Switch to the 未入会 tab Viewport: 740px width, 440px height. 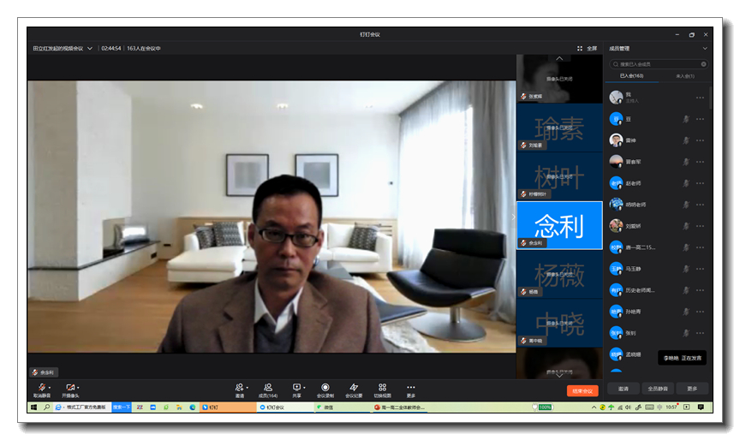(685, 76)
